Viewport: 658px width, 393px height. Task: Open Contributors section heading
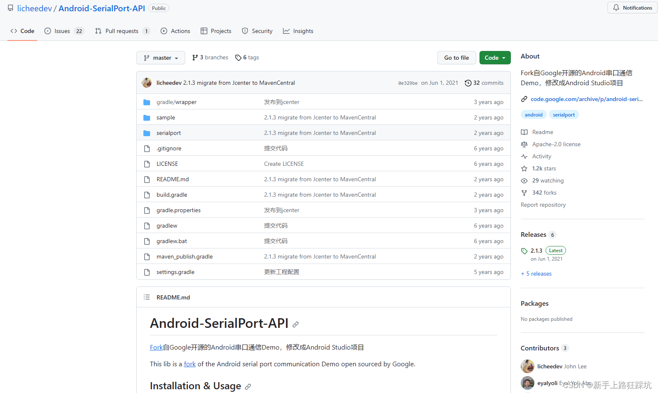tap(540, 348)
